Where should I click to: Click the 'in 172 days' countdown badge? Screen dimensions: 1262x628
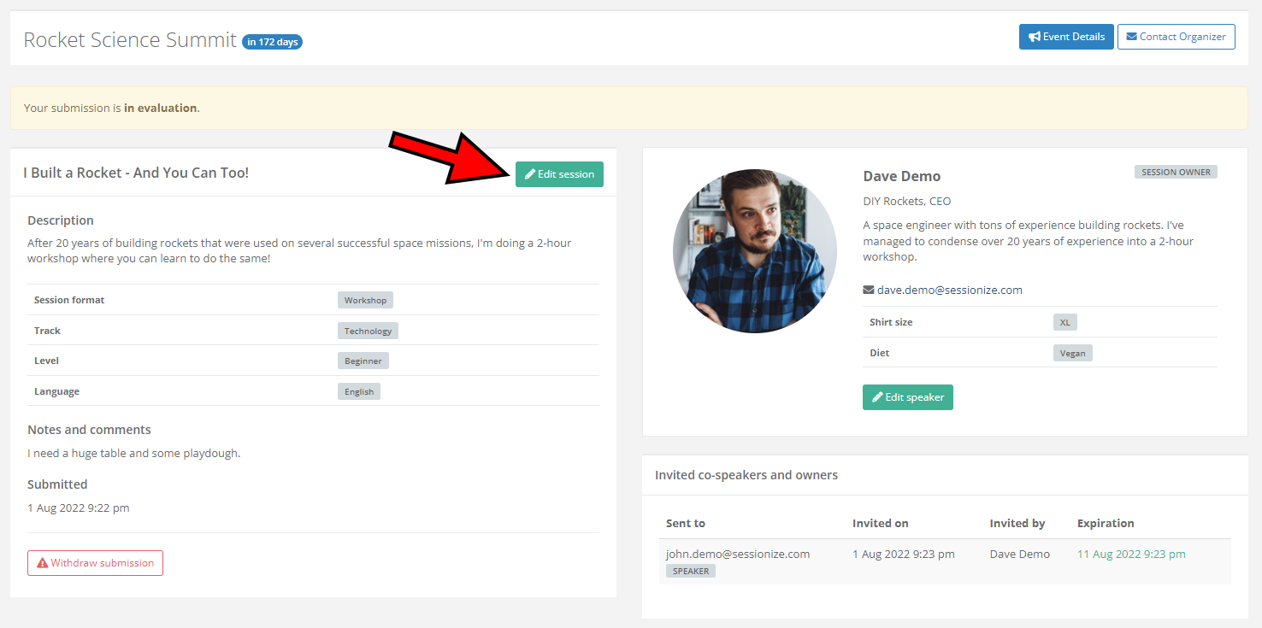272,42
